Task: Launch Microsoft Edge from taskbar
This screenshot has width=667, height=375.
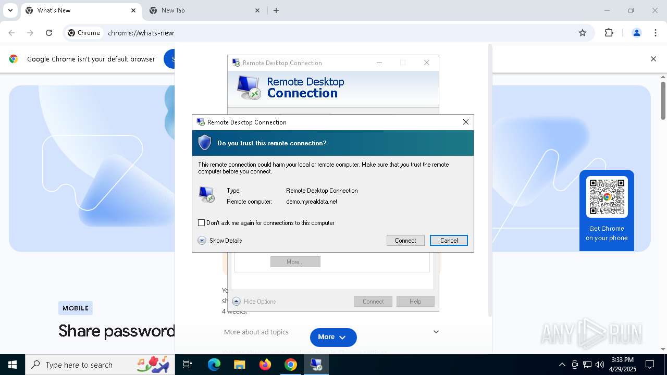Action: click(x=214, y=365)
